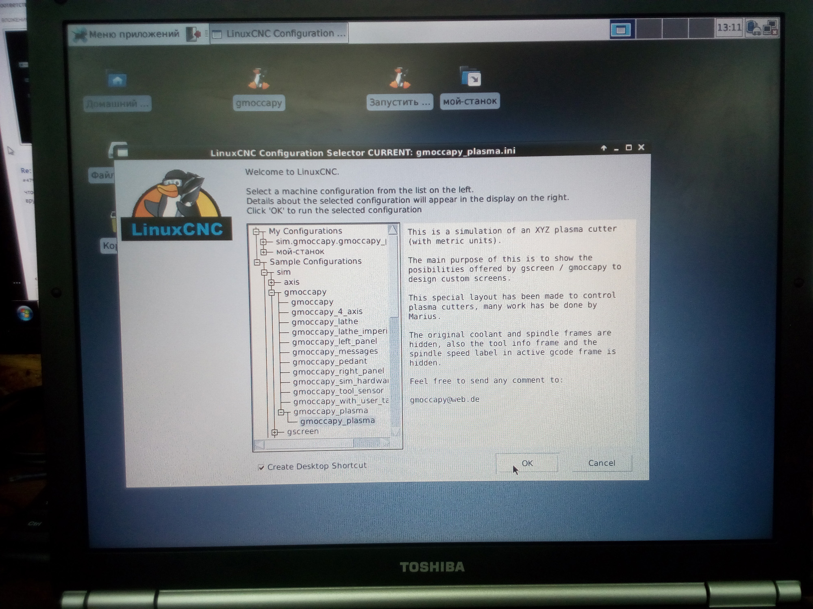
Task: Click the Cancel button
Action: tap(602, 463)
